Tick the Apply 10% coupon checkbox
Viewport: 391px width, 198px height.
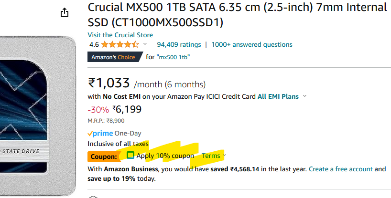[130, 155]
